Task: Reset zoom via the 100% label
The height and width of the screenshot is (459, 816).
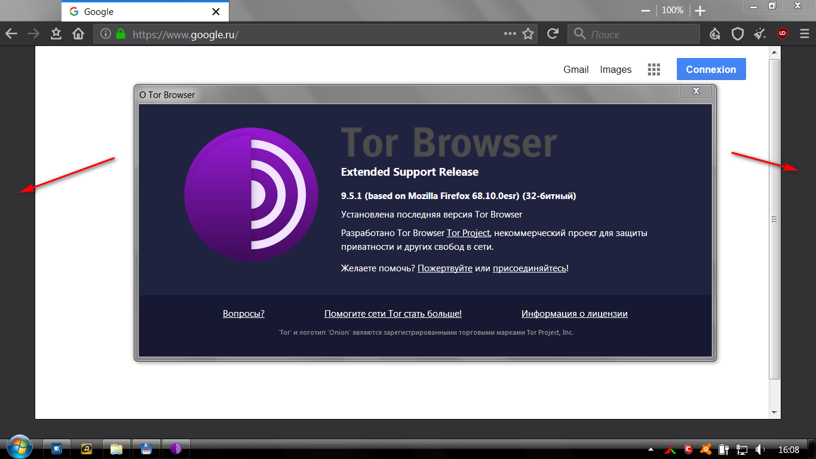Action: [673, 11]
